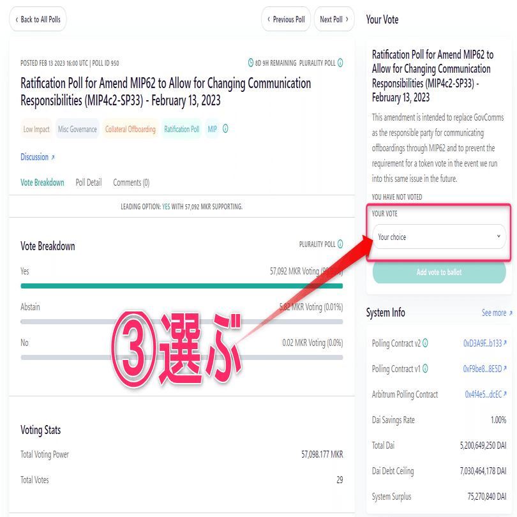
Task: Switch to the Poll Detail tab
Action: (x=89, y=182)
